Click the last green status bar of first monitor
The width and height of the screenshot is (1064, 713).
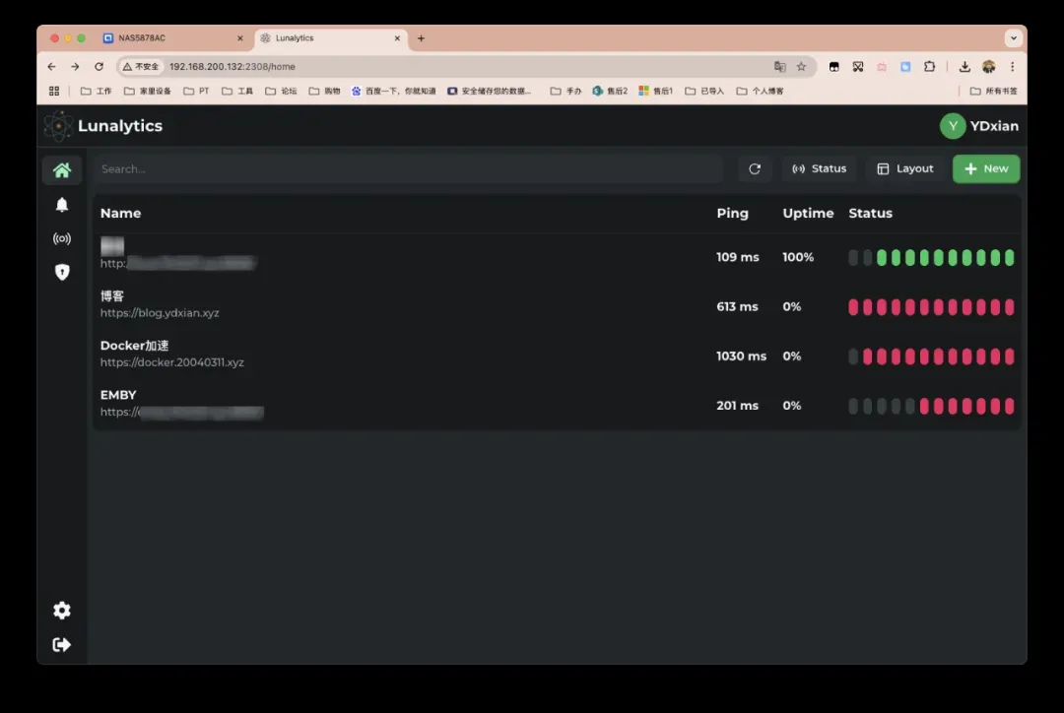coord(1009,258)
